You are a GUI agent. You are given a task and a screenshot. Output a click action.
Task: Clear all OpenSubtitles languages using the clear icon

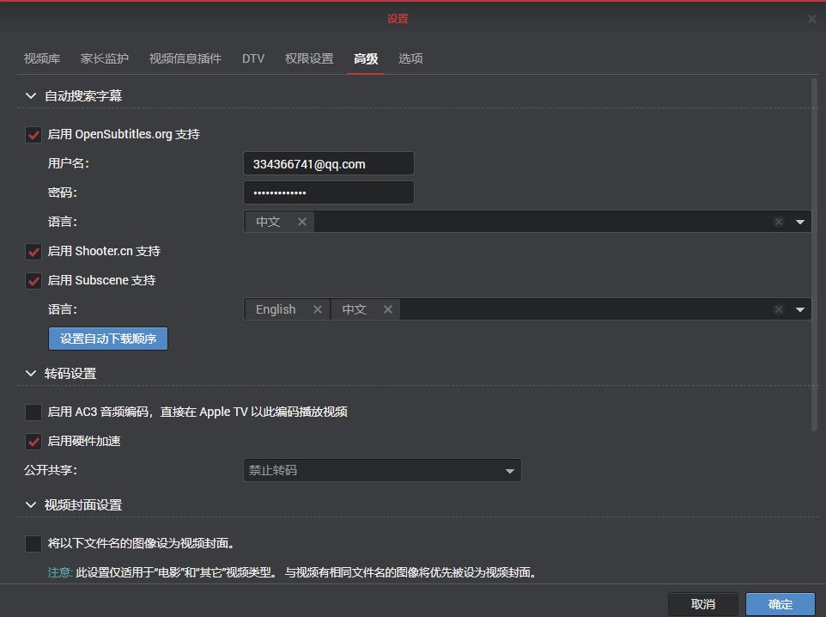tap(778, 221)
